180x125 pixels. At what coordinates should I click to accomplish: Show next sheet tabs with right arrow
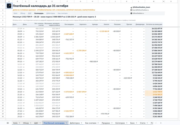[161, 123]
